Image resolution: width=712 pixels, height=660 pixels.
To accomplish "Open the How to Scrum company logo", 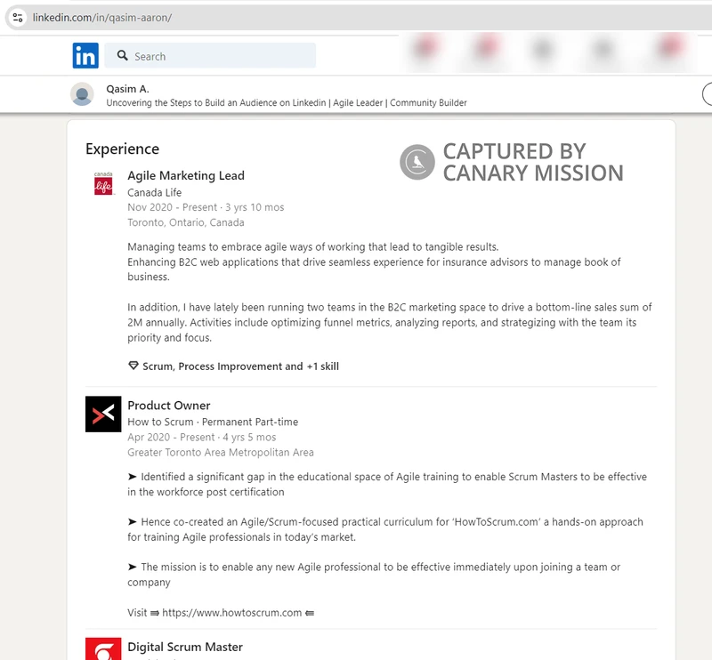I will click(103, 414).
